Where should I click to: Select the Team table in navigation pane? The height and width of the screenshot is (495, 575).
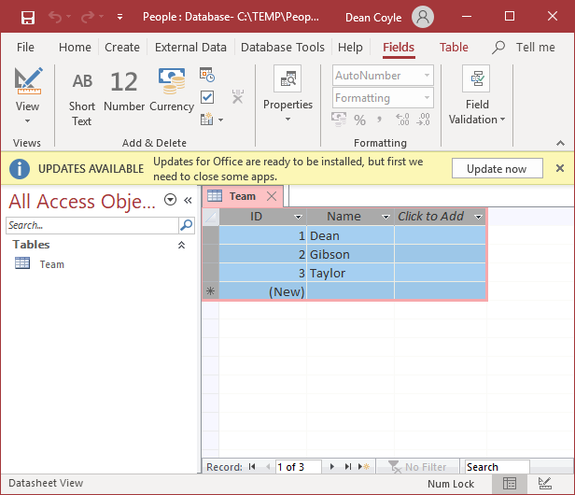39,263
